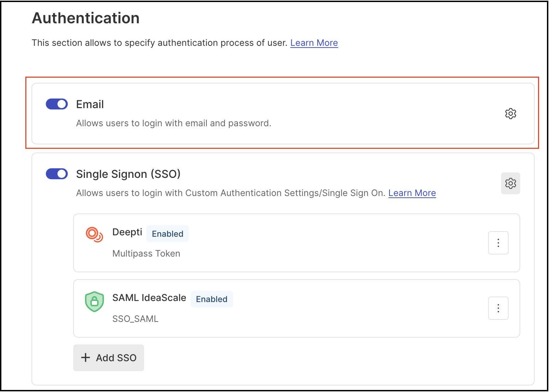The width and height of the screenshot is (549, 392).
Task: Click the SSO_SAML type text
Action: point(135,319)
